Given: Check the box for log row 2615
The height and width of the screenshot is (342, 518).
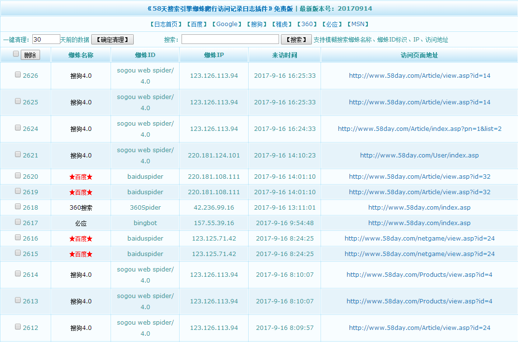Looking at the screenshot, I should [x=18, y=253].
